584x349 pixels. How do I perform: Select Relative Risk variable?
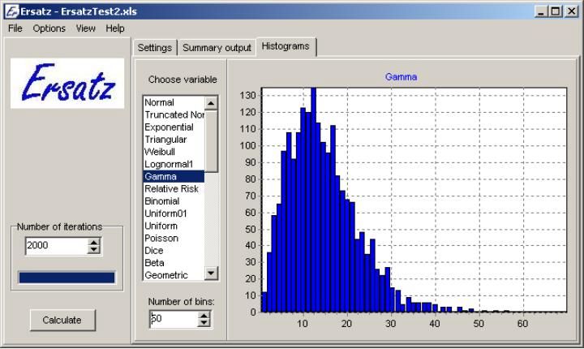click(171, 188)
